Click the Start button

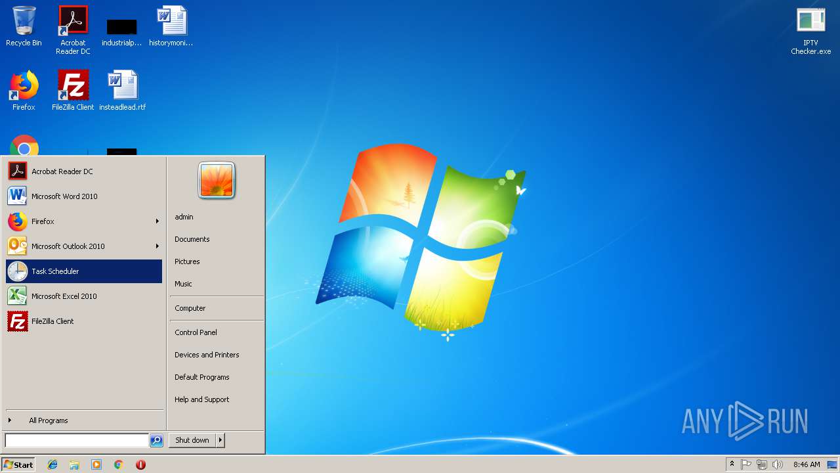(x=18, y=464)
